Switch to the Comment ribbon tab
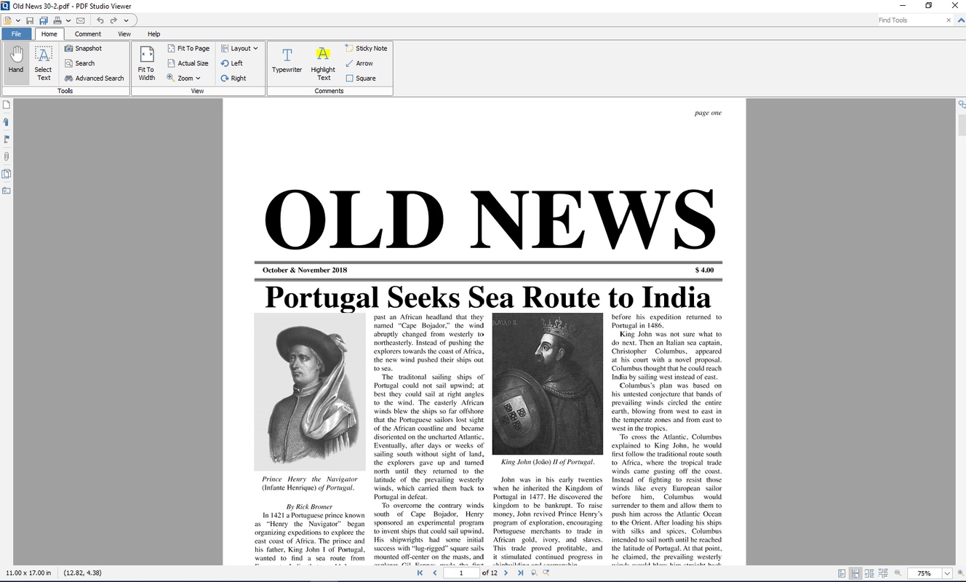The width and height of the screenshot is (966, 582). (88, 33)
